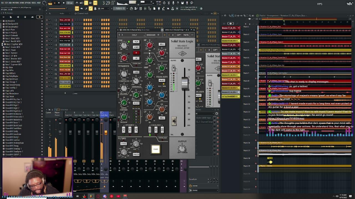Toggle the phase invert red button

(x=136, y=53)
